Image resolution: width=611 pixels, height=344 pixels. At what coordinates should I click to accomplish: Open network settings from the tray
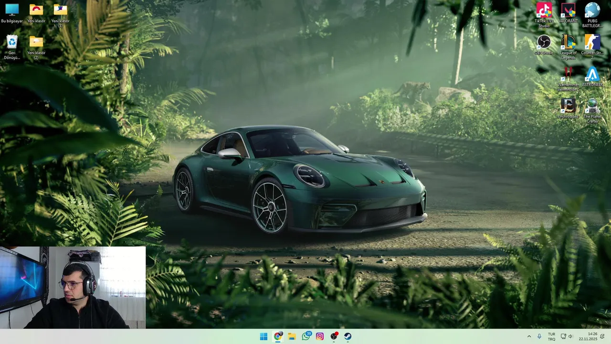[x=563, y=336]
